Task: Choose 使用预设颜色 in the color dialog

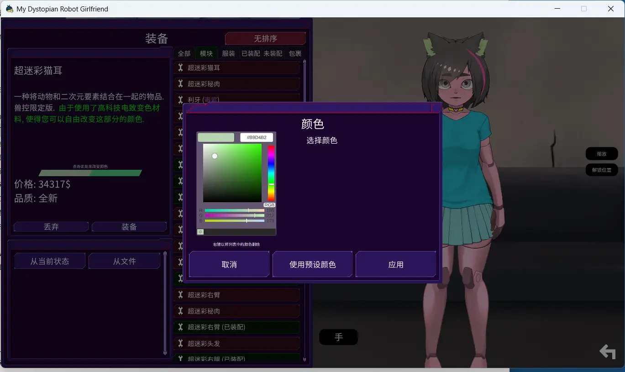Action: pos(313,264)
